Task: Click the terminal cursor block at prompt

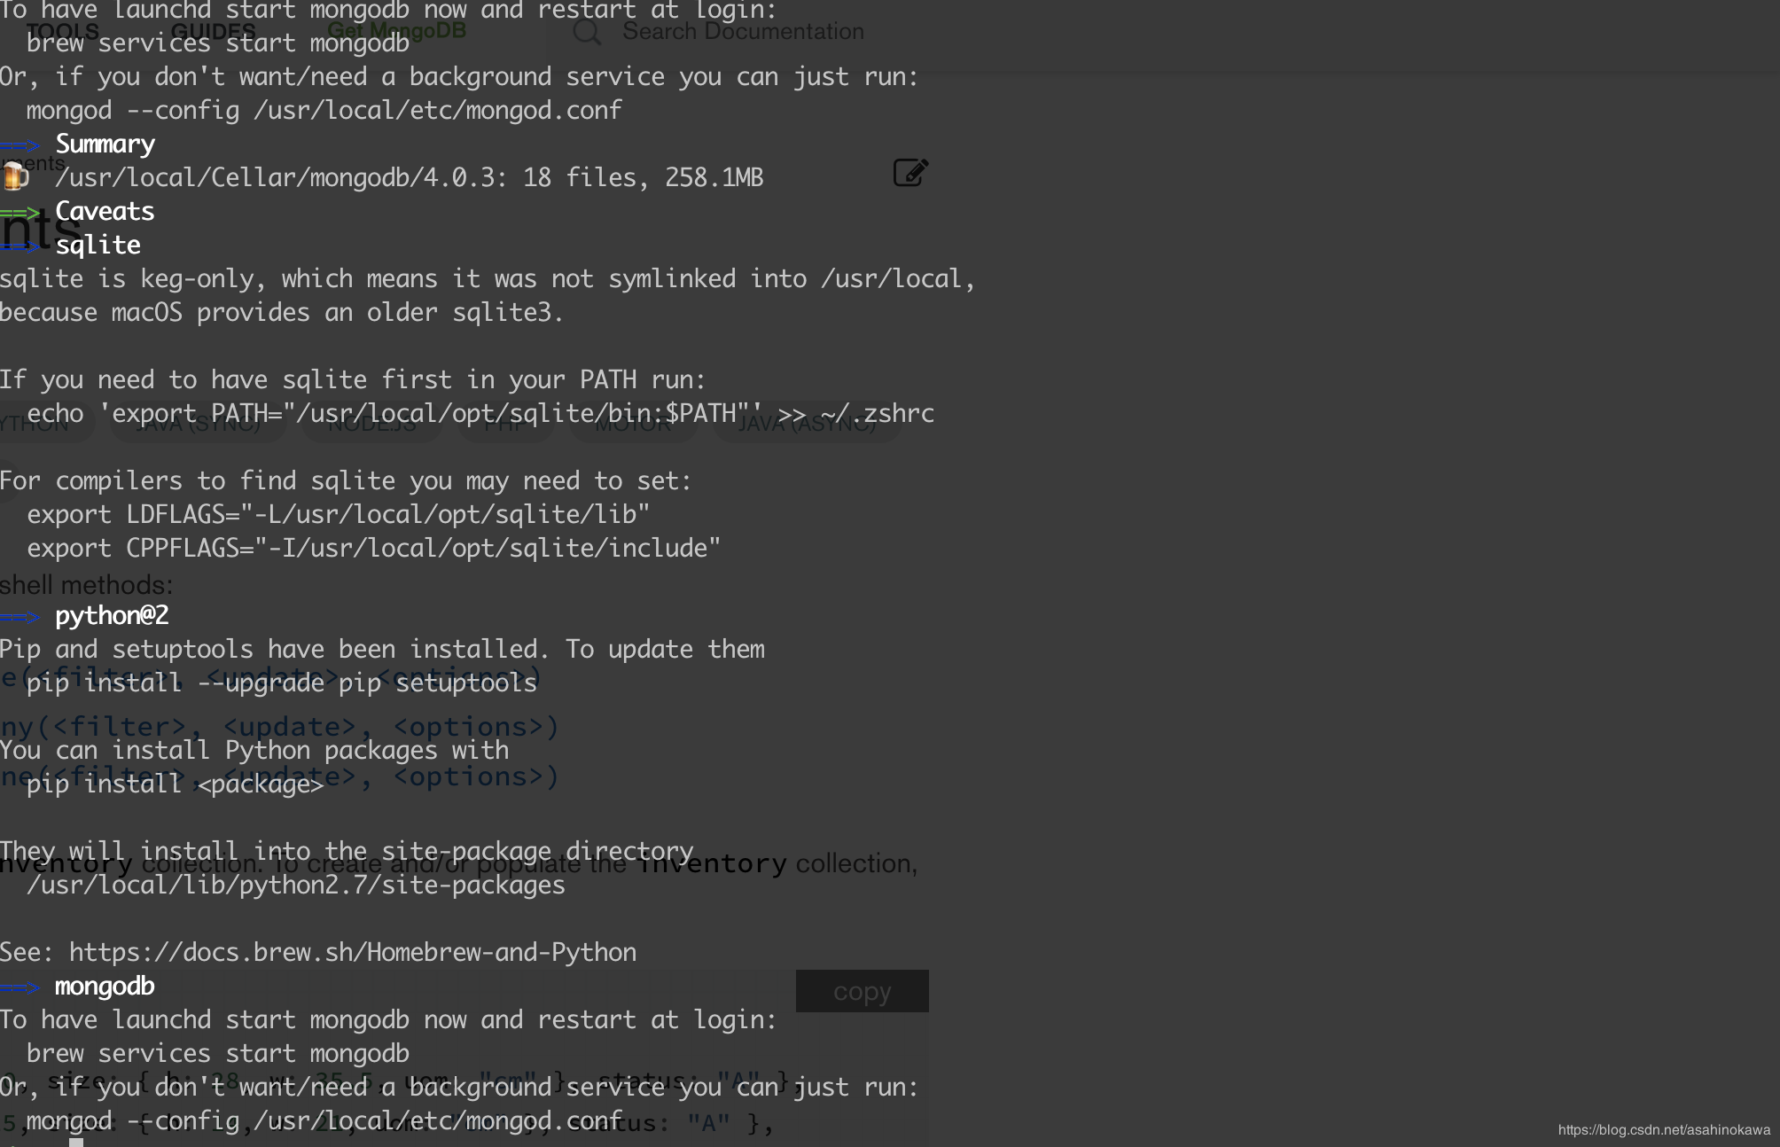Action: [x=76, y=1143]
